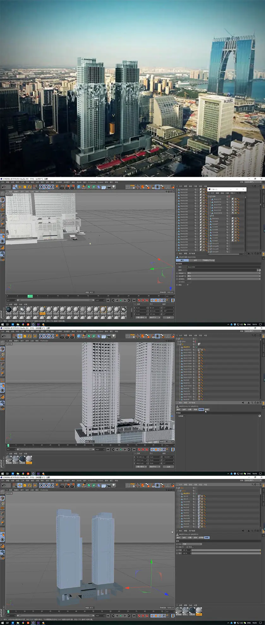Click green play button in a.FBX timeline
The image size is (265, 625).
coord(121,300)
